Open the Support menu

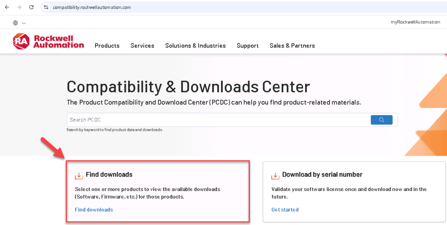click(248, 46)
